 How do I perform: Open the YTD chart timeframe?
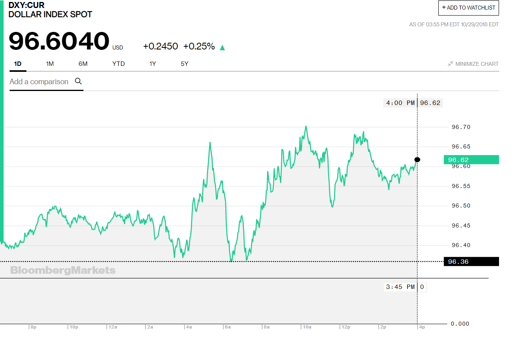click(118, 63)
